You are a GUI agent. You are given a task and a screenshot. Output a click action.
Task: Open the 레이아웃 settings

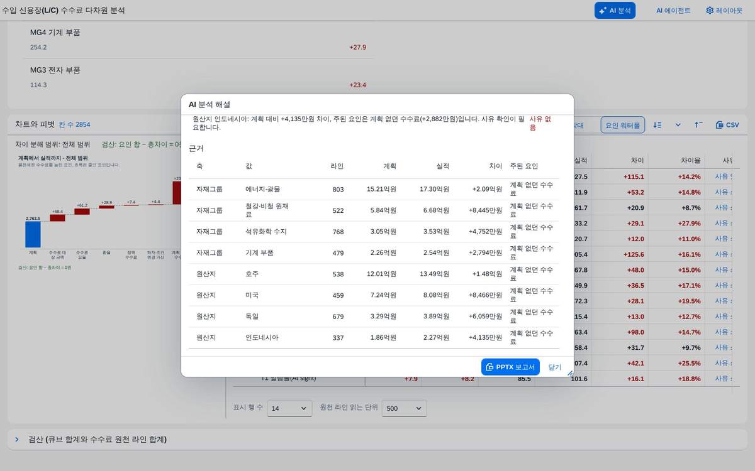(x=724, y=11)
